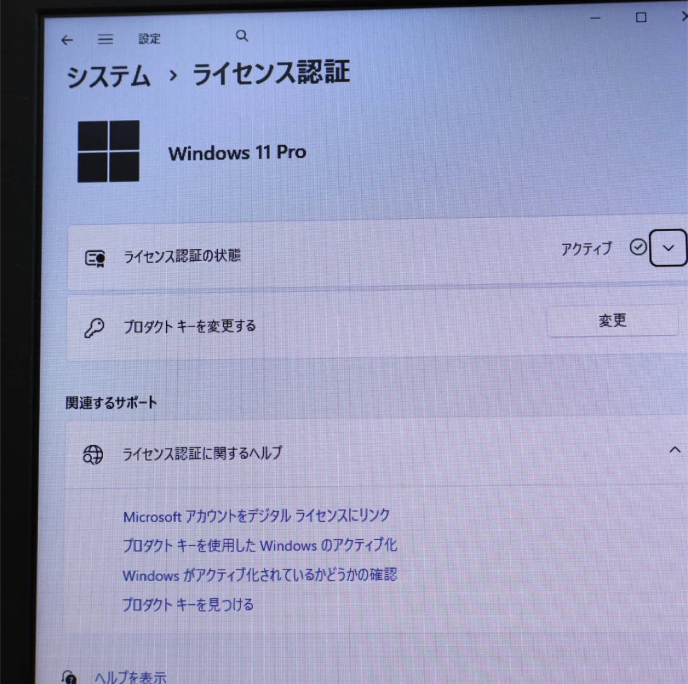
Task: Click the help headset icon
Action: point(69,677)
